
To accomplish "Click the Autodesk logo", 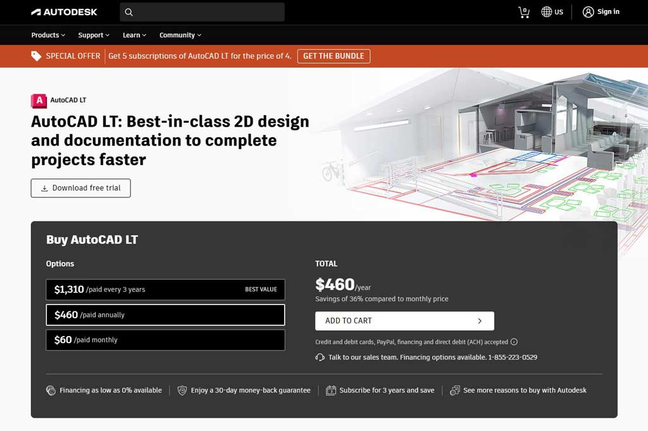I will point(63,11).
